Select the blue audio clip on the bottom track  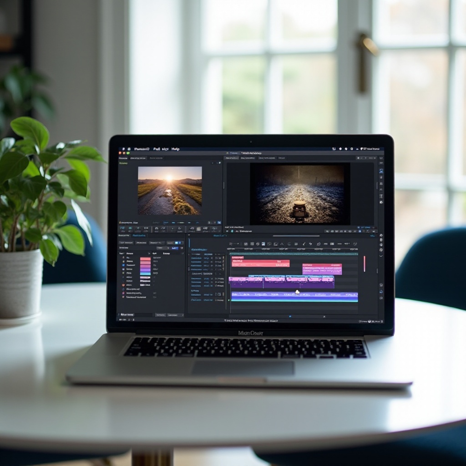click(x=294, y=297)
